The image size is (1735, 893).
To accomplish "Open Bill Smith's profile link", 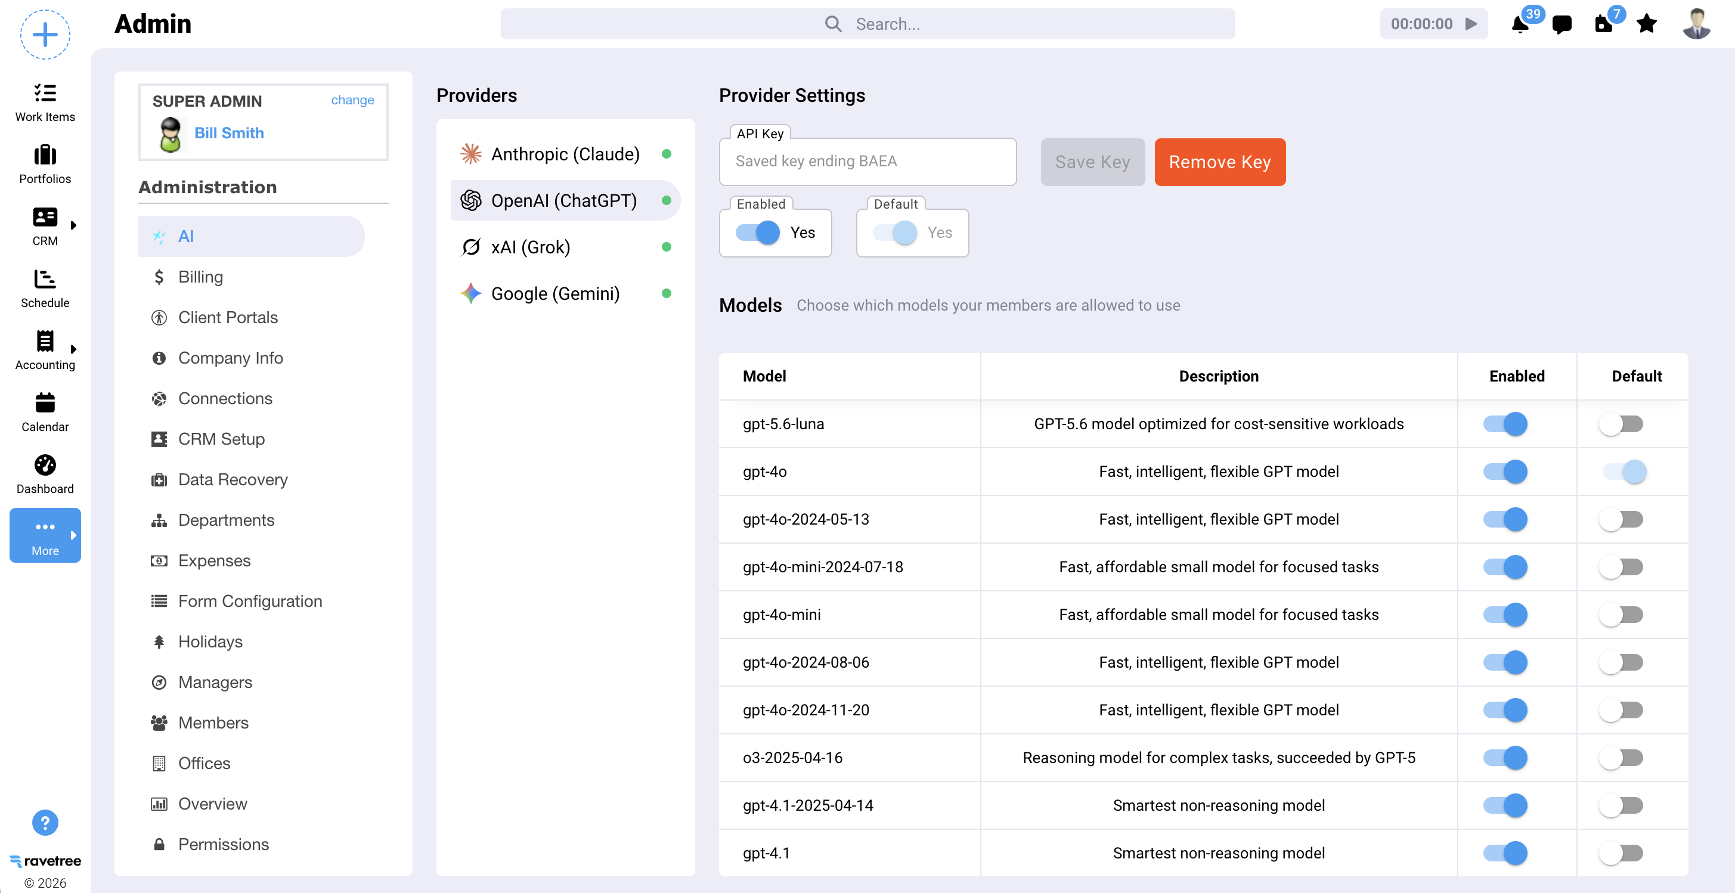I will pyautogui.click(x=229, y=133).
